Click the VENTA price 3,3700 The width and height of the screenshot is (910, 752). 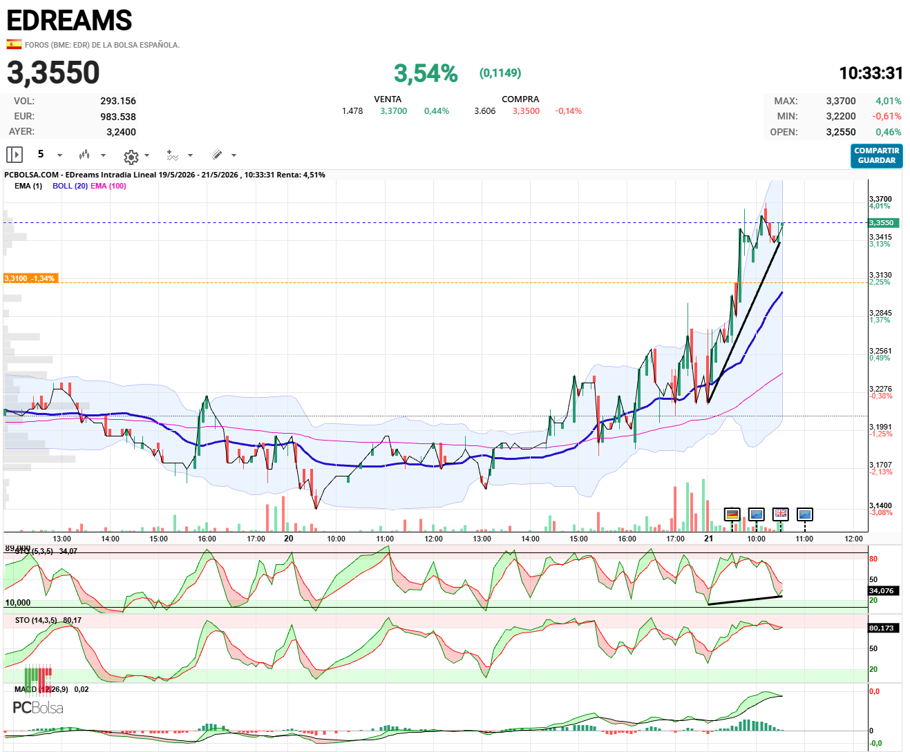[394, 110]
